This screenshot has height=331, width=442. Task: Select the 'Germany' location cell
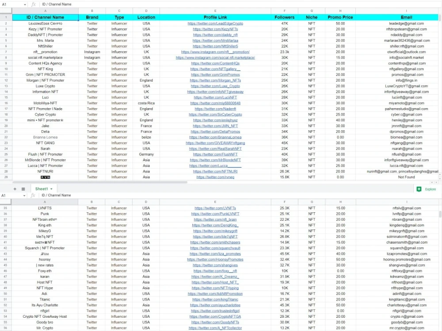pos(146,154)
